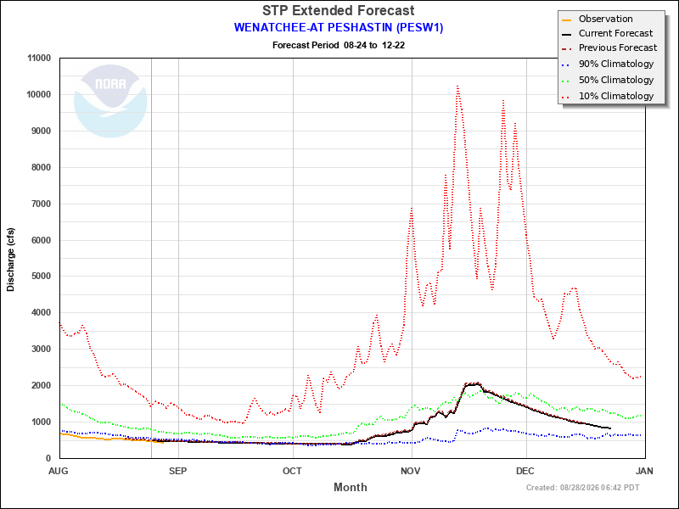Click the Forecast Period 08-24 to 12-22 text
The image size is (679, 509).
pos(338,45)
